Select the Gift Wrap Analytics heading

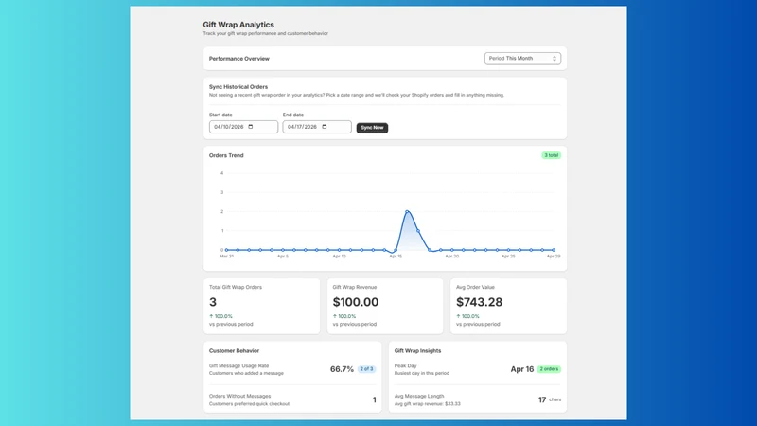tap(238, 25)
